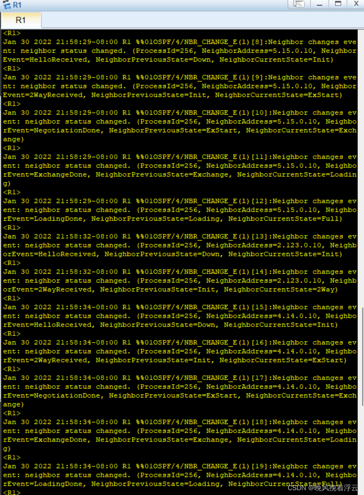The height and width of the screenshot is (495, 364).
Task: Click the R1 router icon in title bar
Action: (7, 5)
